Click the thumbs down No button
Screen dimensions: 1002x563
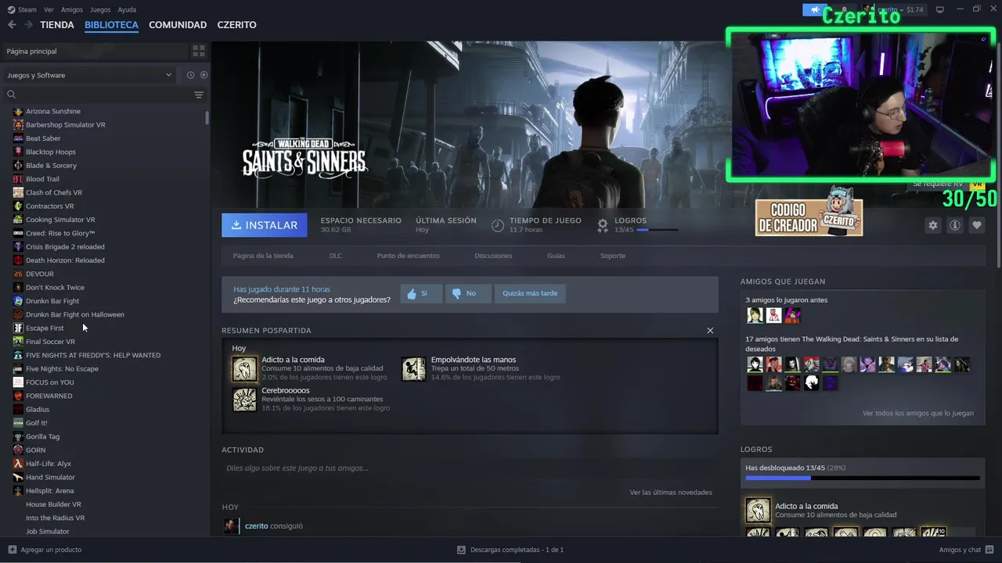click(468, 293)
